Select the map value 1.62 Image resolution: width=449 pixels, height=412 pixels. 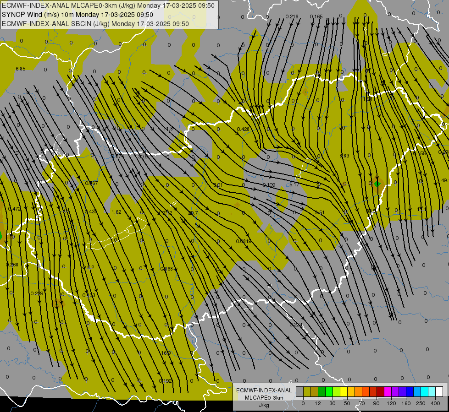pyautogui.click(x=116, y=212)
